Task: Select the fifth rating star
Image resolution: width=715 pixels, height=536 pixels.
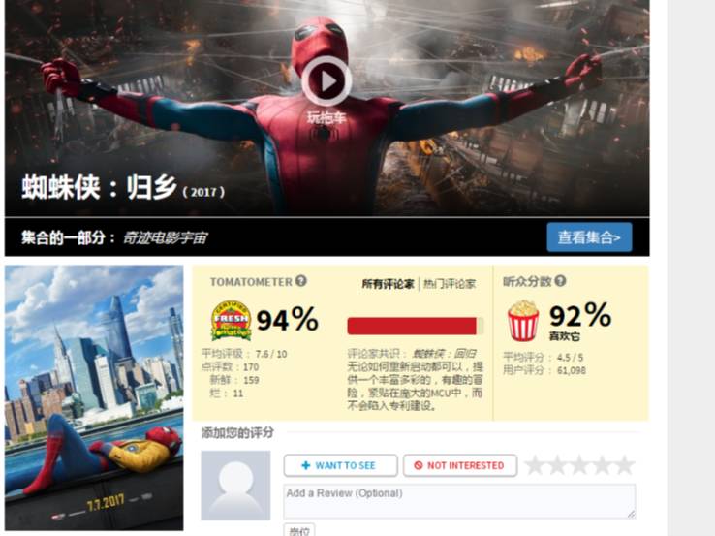Action: click(x=624, y=465)
